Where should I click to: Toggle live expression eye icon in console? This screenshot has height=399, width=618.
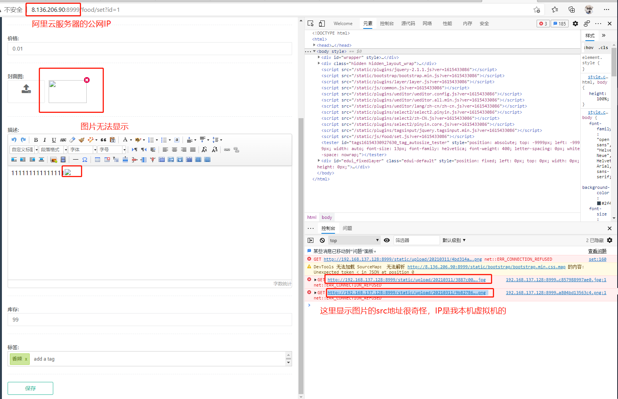coord(387,240)
